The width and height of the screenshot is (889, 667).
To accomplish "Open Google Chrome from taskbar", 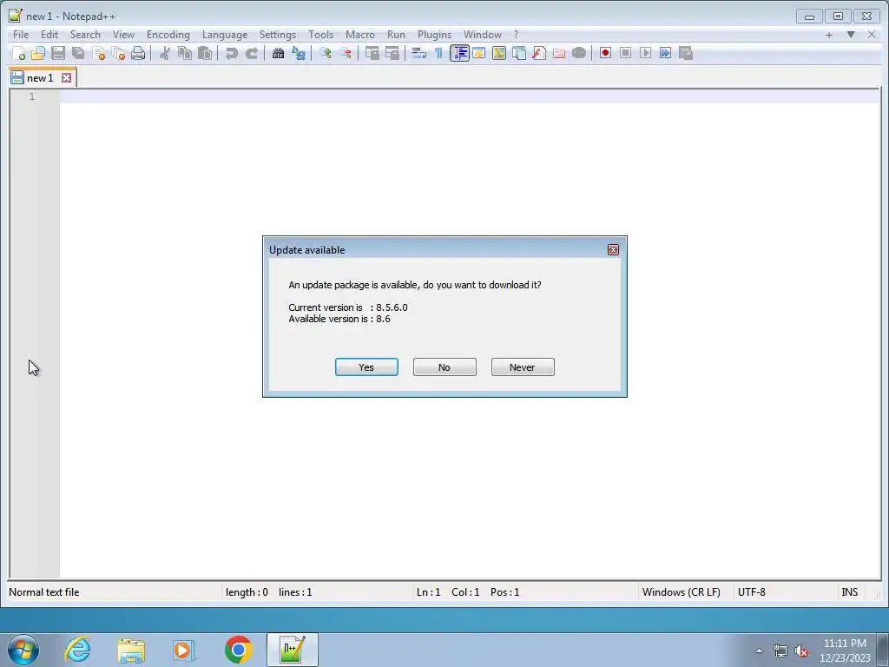I will (238, 650).
